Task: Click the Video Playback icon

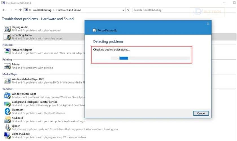Action: coord(7,135)
